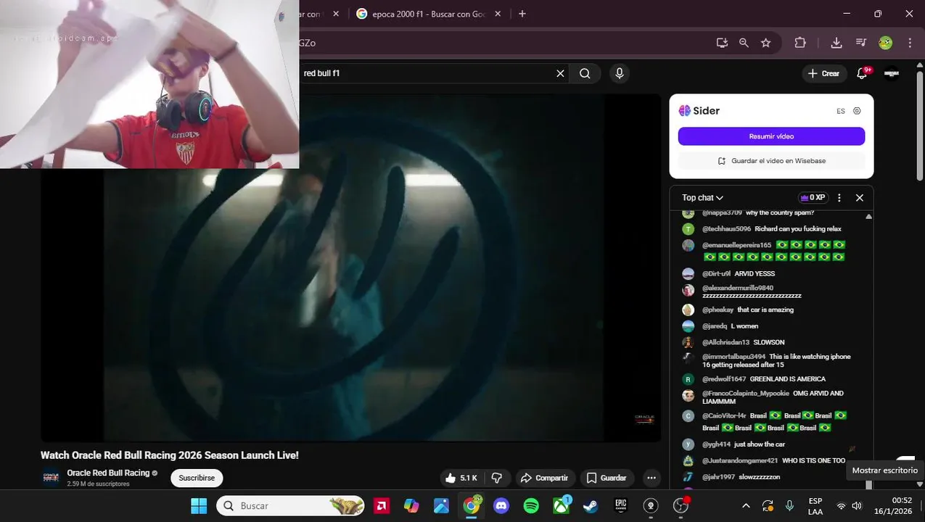
Task: Start voice search with microphone icon
Action: pos(619,73)
